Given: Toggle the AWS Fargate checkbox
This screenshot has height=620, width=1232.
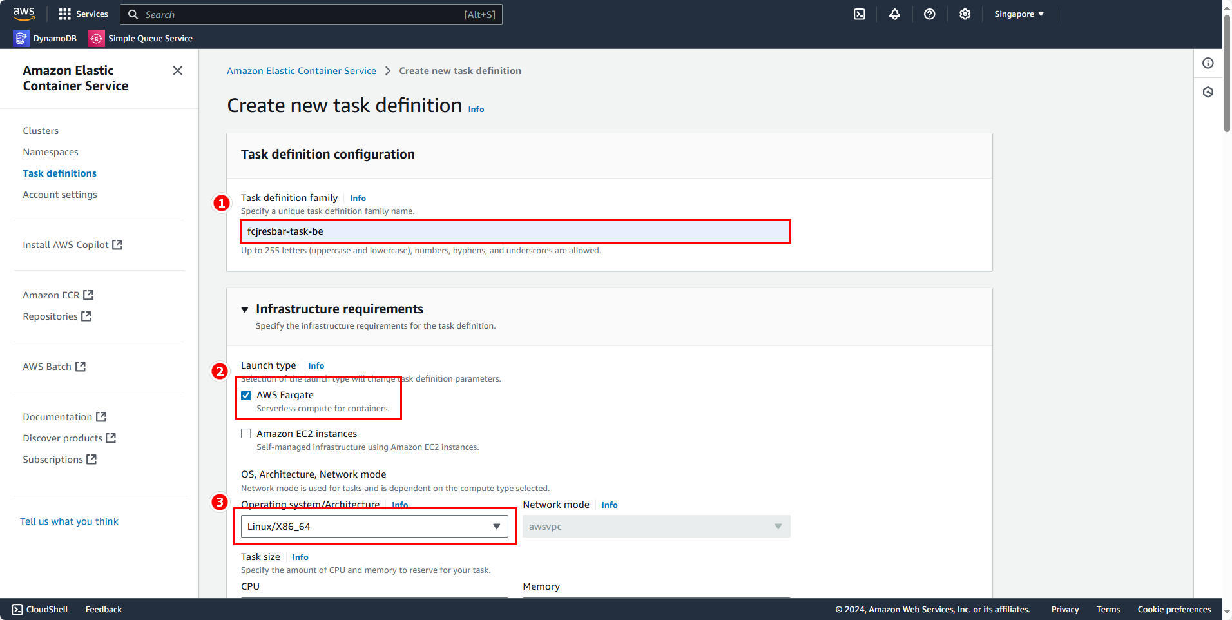Looking at the screenshot, I should coord(246,395).
